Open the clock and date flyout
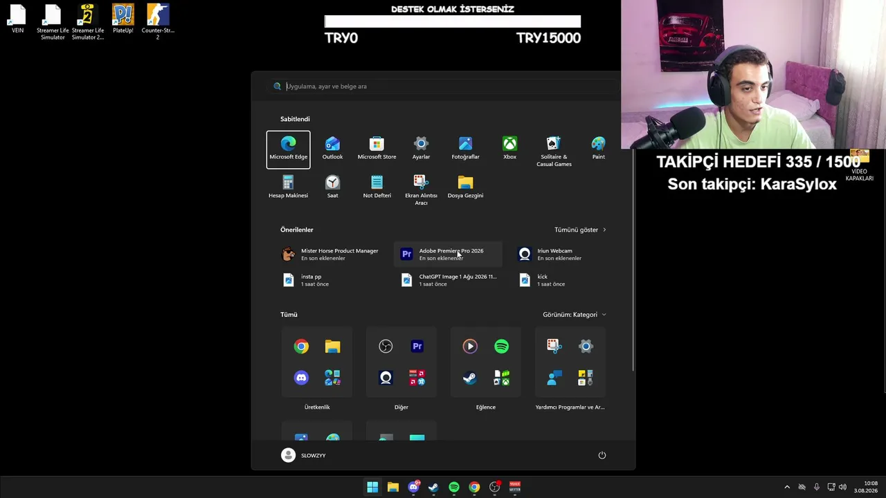886x498 pixels. click(866, 487)
